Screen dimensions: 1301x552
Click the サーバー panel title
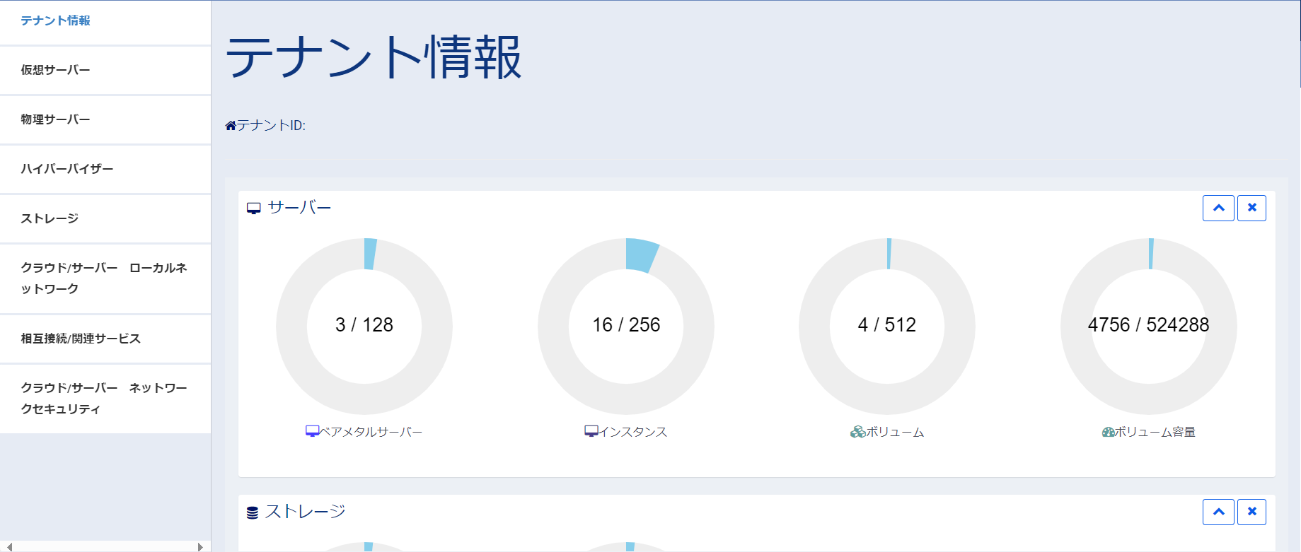click(x=299, y=208)
